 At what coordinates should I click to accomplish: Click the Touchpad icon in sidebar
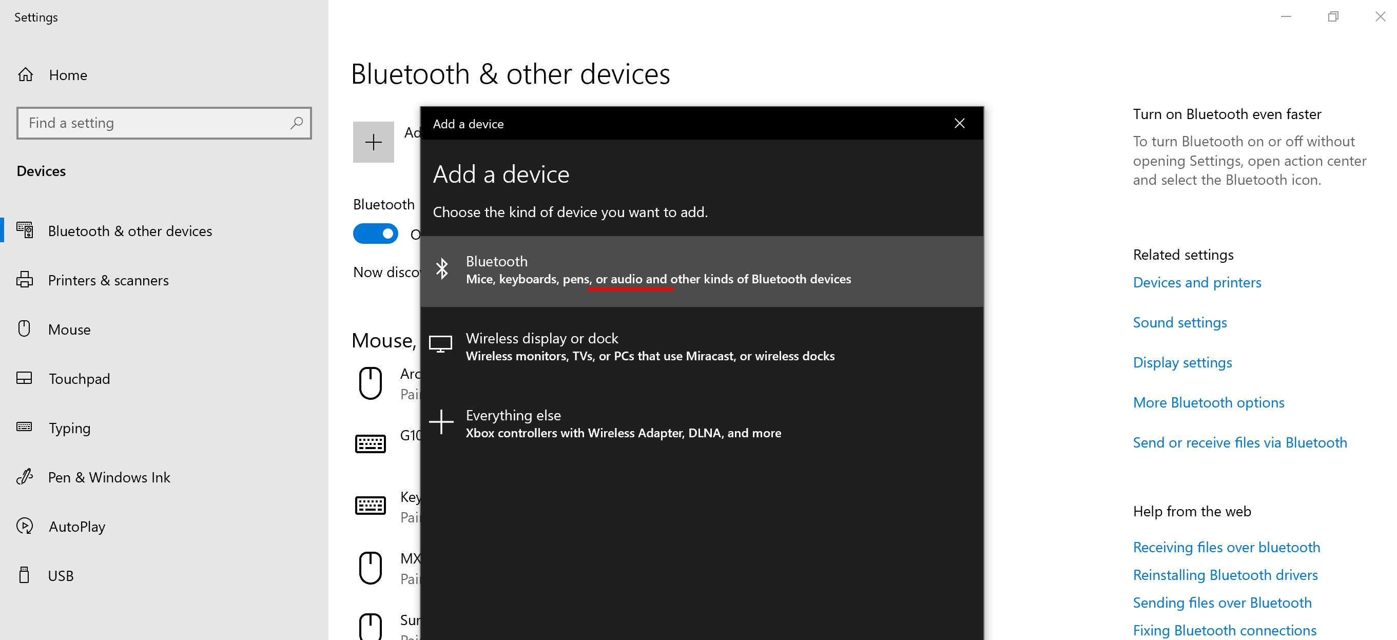pyautogui.click(x=25, y=378)
